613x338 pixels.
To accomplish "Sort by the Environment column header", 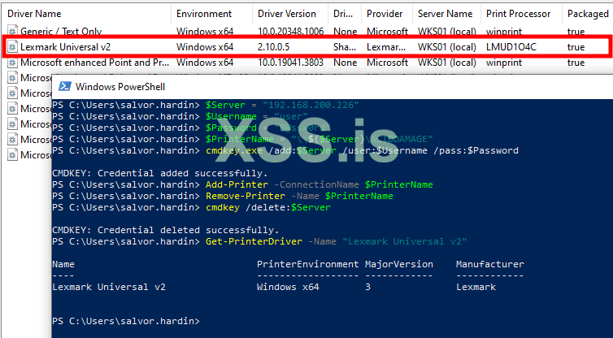I will (204, 14).
